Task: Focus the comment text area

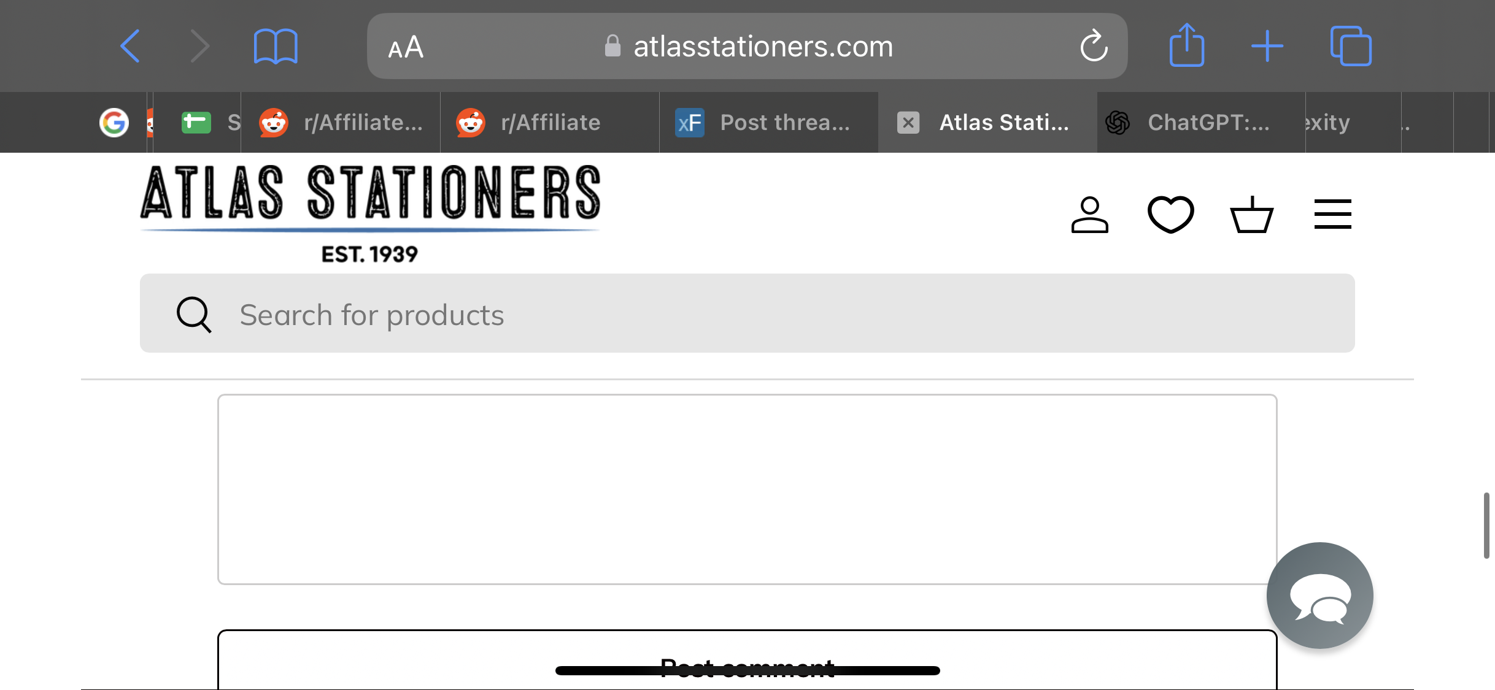Action: 747,489
